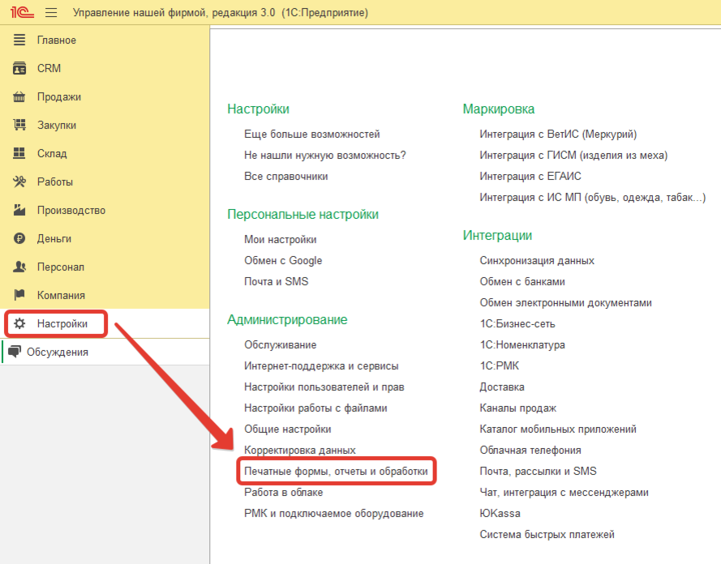This screenshot has height=564, width=721.
Task: Open Обмен электронными документами
Action: tap(565, 303)
